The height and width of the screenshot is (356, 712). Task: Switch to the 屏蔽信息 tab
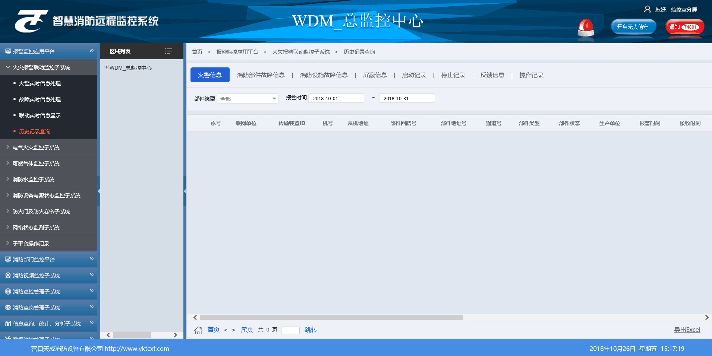coord(375,75)
